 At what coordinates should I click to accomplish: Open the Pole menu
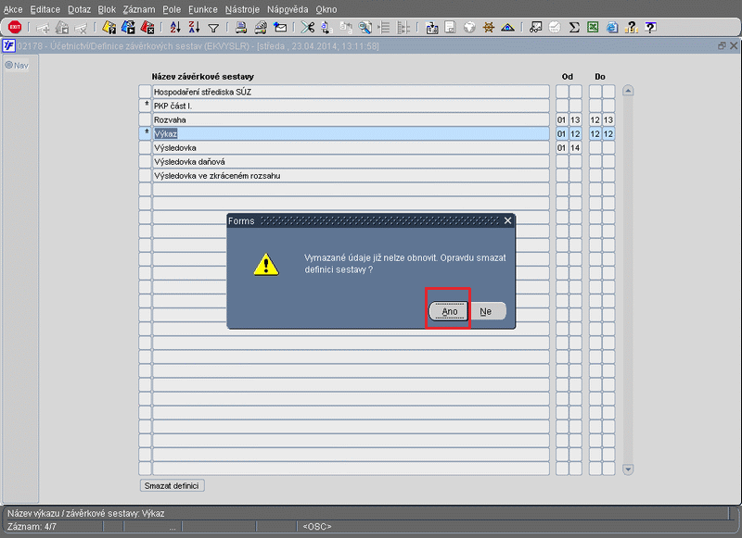point(172,9)
